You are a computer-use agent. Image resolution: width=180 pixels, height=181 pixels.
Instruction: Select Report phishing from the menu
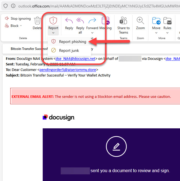69,42
